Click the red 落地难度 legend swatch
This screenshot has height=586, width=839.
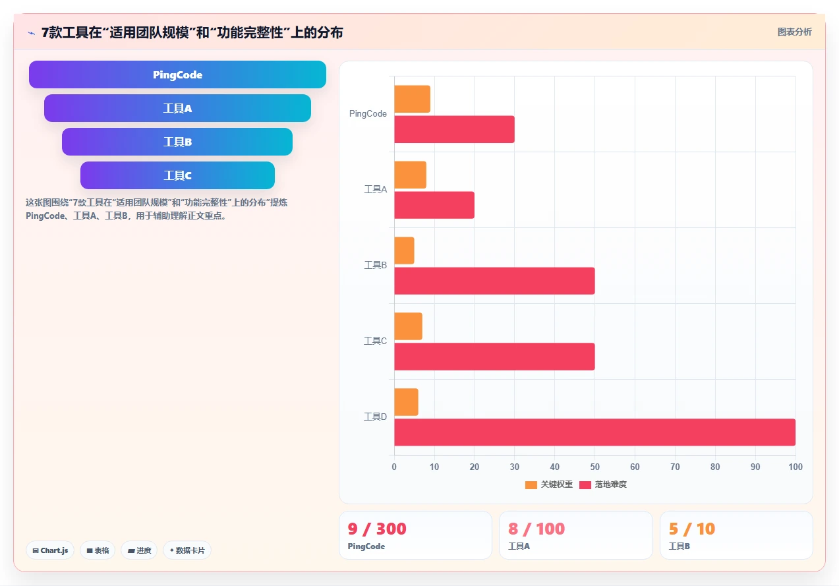585,485
